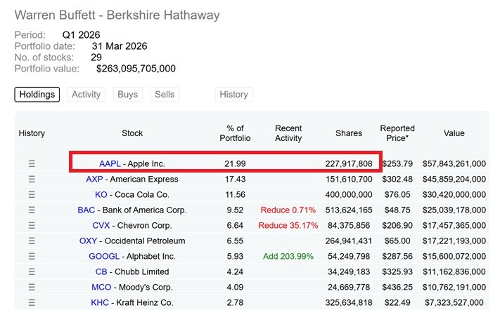This screenshot has height=310, width=500.
Task: Select number of stocks value 29
Action: tap(96, 58)
